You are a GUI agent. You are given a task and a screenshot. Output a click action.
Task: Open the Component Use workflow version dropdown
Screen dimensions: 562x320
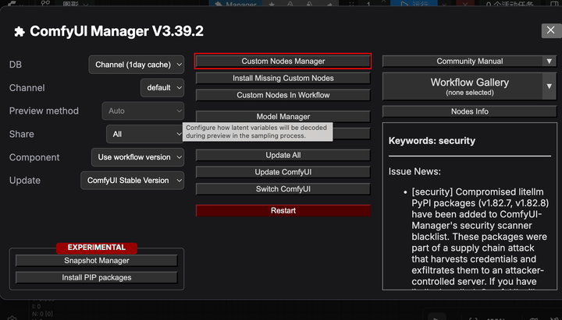pos(137,157)
